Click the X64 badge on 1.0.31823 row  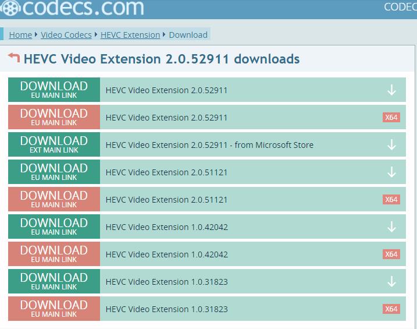391,309
